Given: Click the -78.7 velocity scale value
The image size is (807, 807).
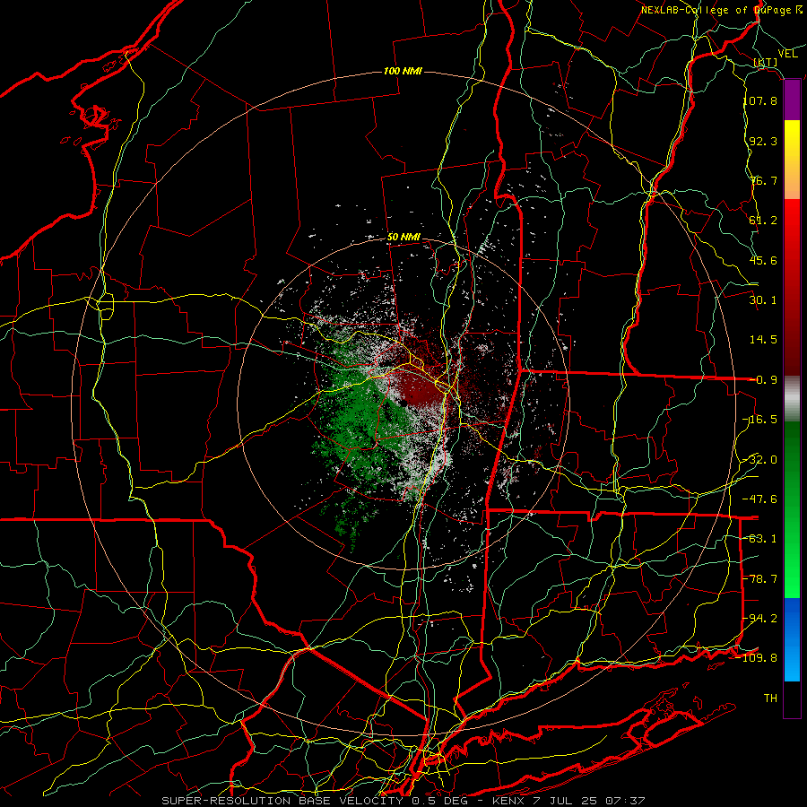Looking at the screenshot, I should click(760, 579).
